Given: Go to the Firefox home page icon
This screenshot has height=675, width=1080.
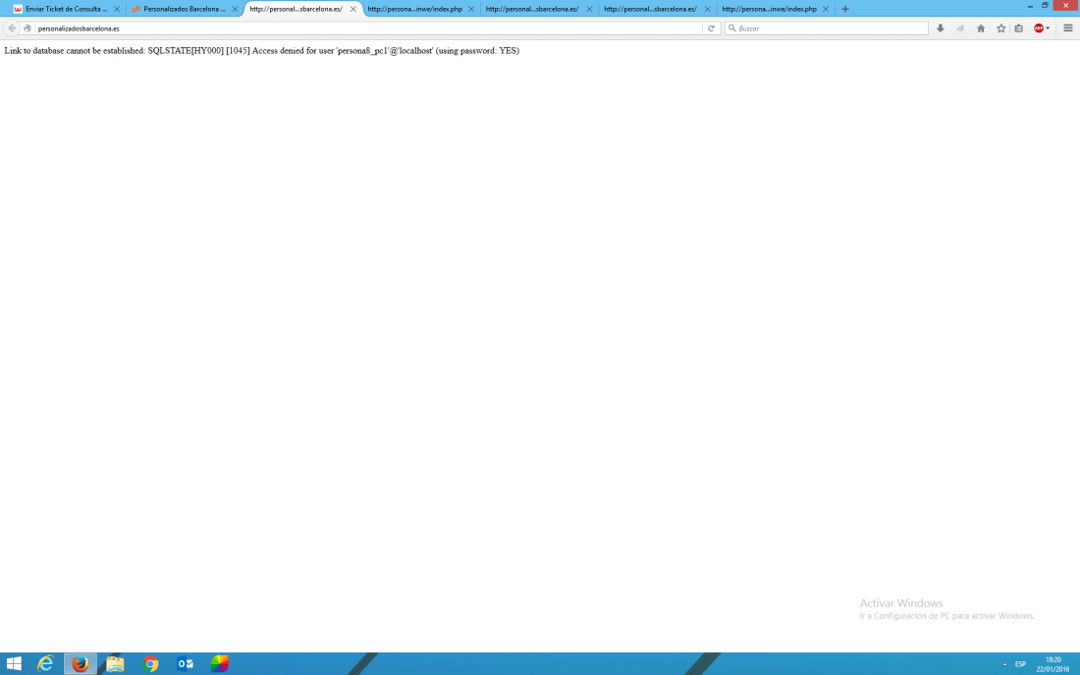Looking at the screenshot, I should tap(981, 28).
